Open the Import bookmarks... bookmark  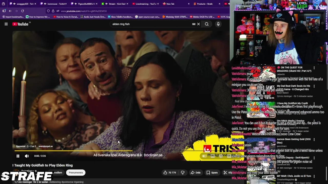(13, 17)
